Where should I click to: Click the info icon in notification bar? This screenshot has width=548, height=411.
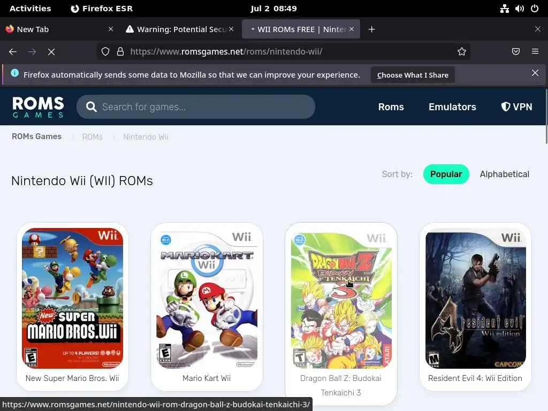point(14,73)
